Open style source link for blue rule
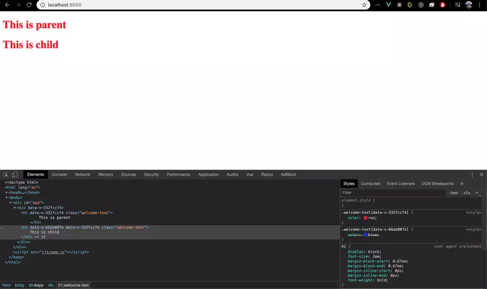This screenshot has height=289, width=487. coord(473,229)
